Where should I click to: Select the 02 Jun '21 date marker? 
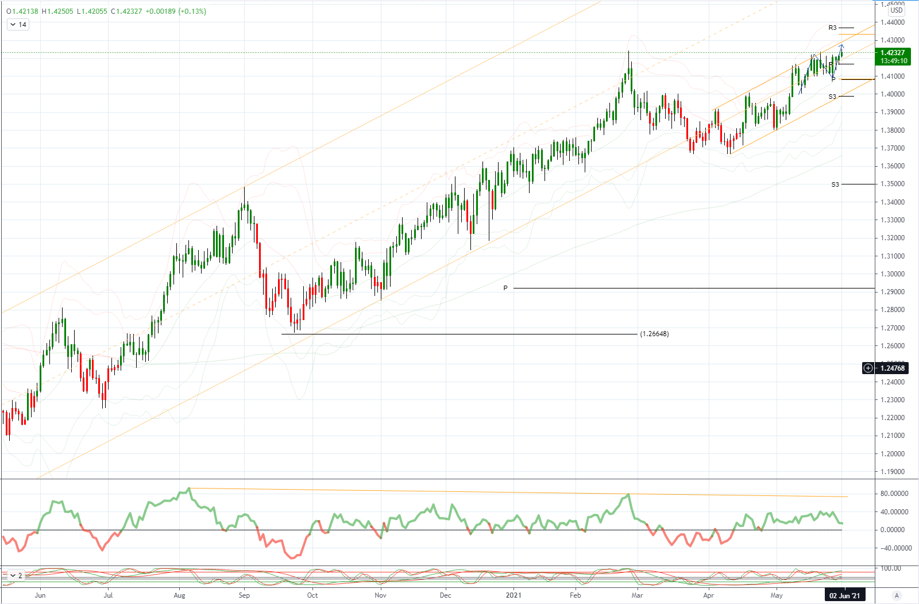coord(844,595)
